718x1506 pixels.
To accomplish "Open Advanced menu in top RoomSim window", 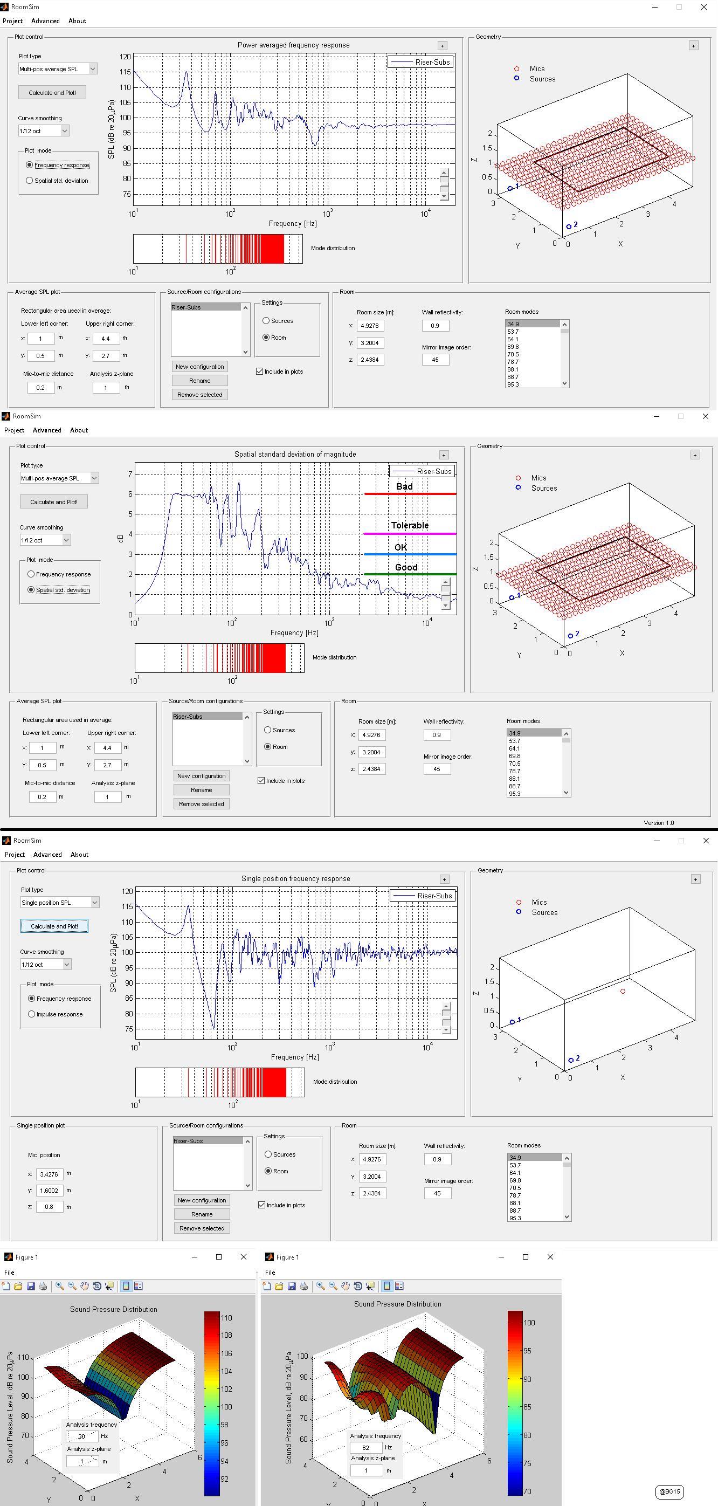I will point(46,21).
